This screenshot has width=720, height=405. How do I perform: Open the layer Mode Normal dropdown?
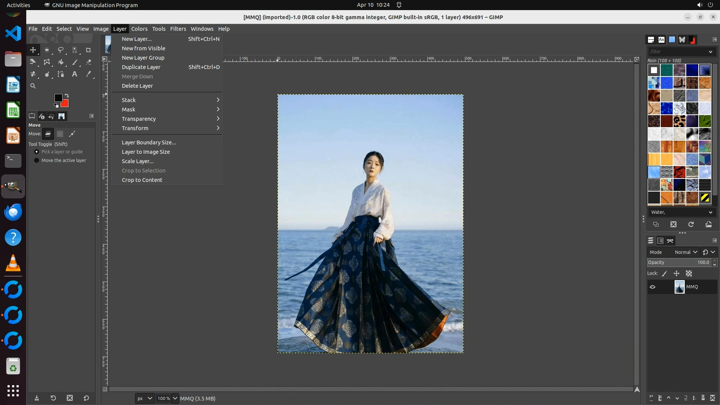click(685, 252)
